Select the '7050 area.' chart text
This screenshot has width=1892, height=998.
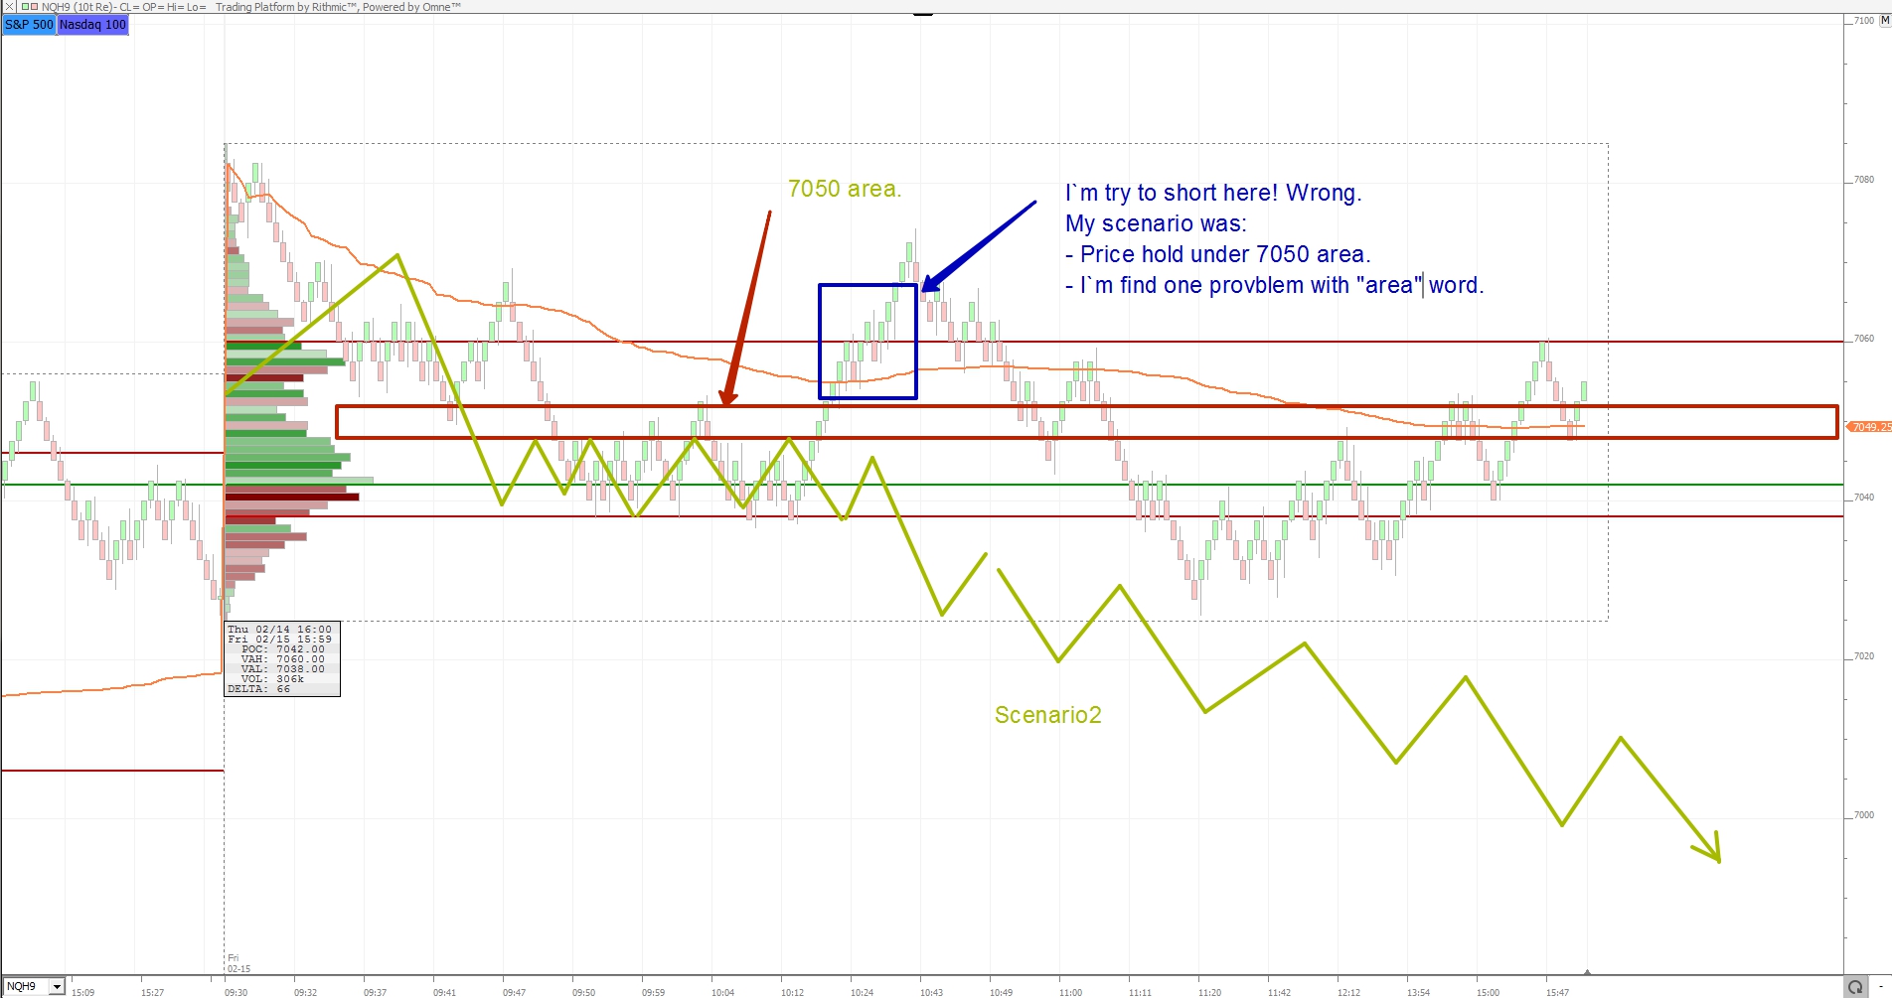pyautogui.click(x=845, y=189)
